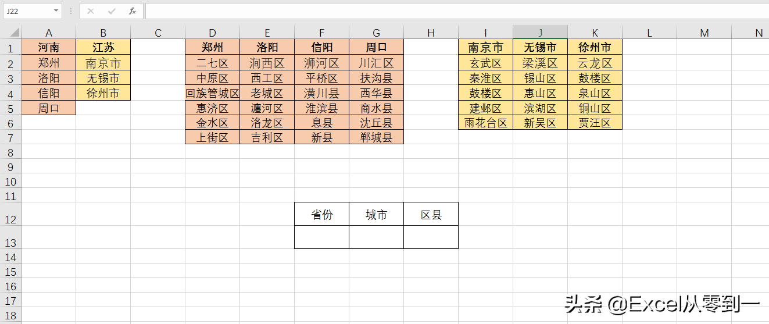Select column M header

704,33
